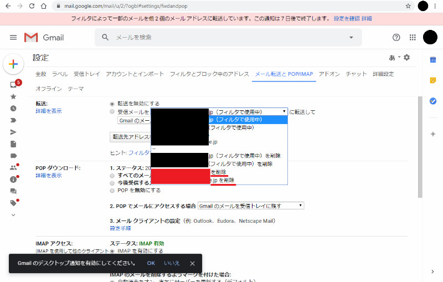Switch to the アドオン settings tab
The height and width of the screenshot is (282, 443).
(x=329, y=74)
